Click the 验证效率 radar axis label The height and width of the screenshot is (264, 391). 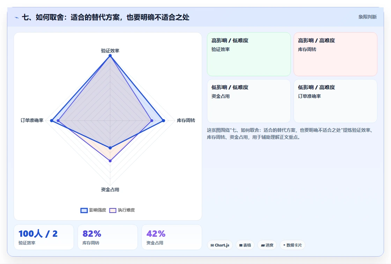(x=110, y=51)
